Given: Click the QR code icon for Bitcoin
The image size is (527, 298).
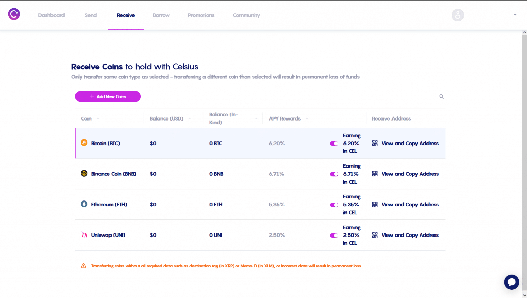Looking at the screenshot, I should (375, 143).
